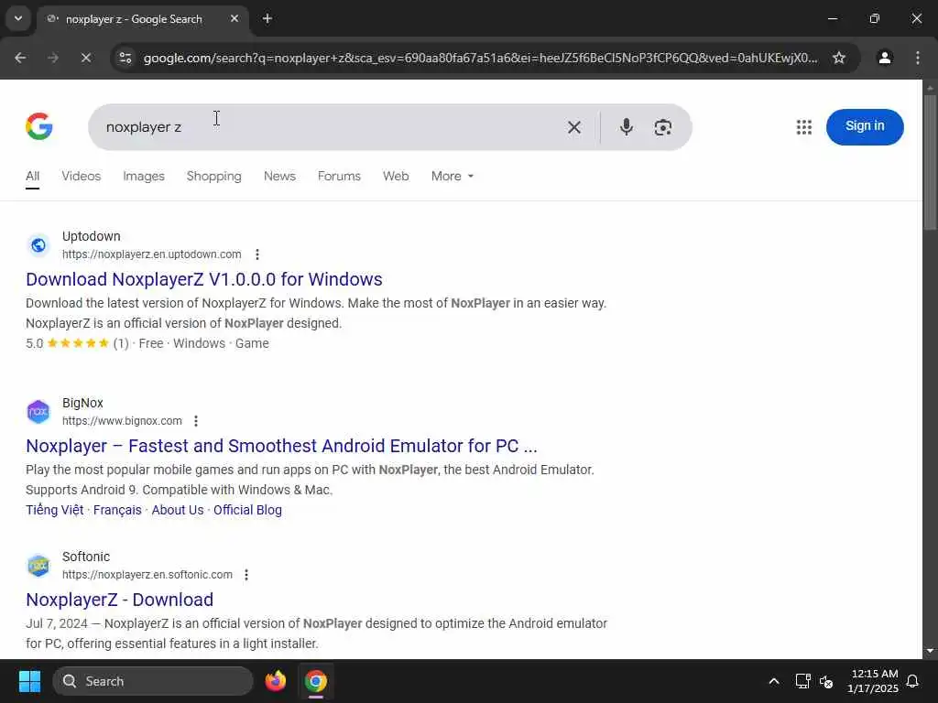Viewport: 938px width, 703px height.
Task: Open the taskbar clock and date
Action: [873, 681]
